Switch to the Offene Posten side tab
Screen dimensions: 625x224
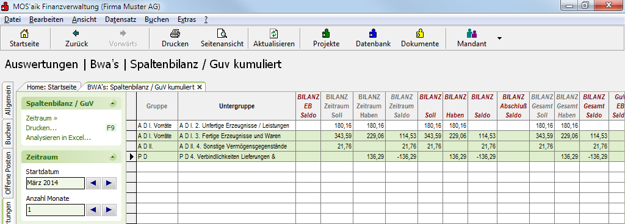click(8, 173)
